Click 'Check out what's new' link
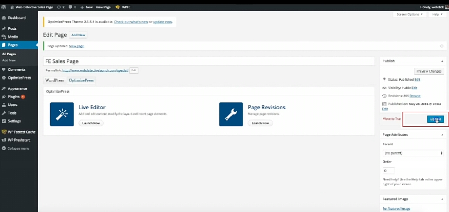 click(131, 22)
